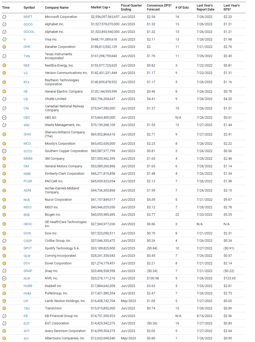The height and width of the screenshot is (342, 255).
Task: Open the TRU ticker link
Action: pyautogui.click(x=27, y=308)
